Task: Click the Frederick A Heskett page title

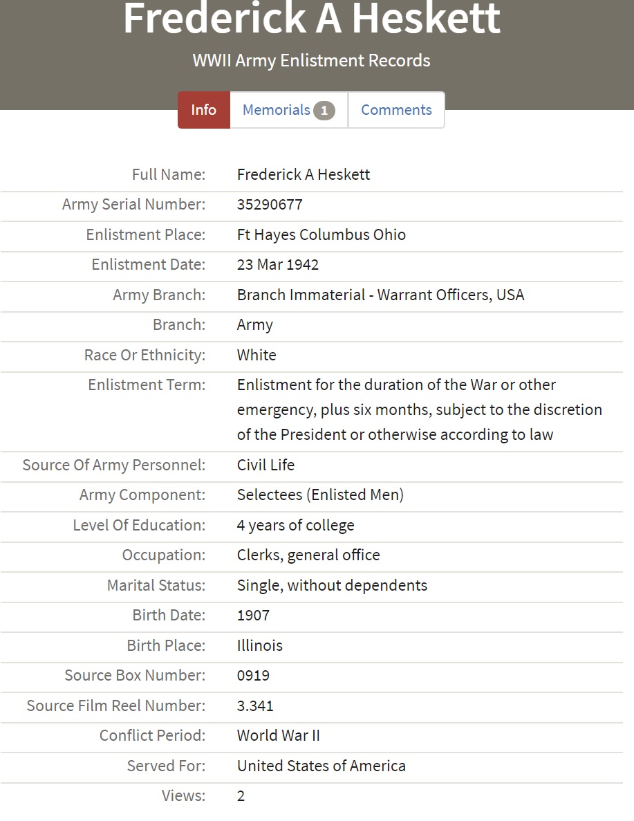Action: [311, 19]
